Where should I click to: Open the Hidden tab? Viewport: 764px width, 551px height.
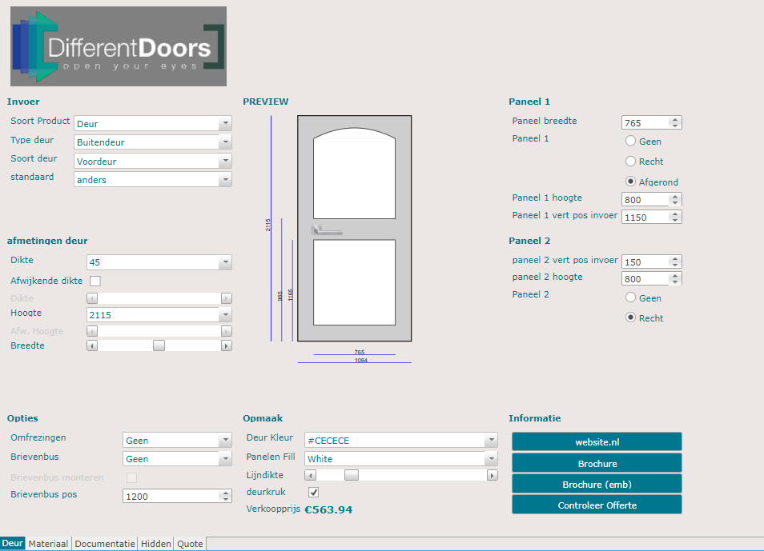tap(156, 544)
